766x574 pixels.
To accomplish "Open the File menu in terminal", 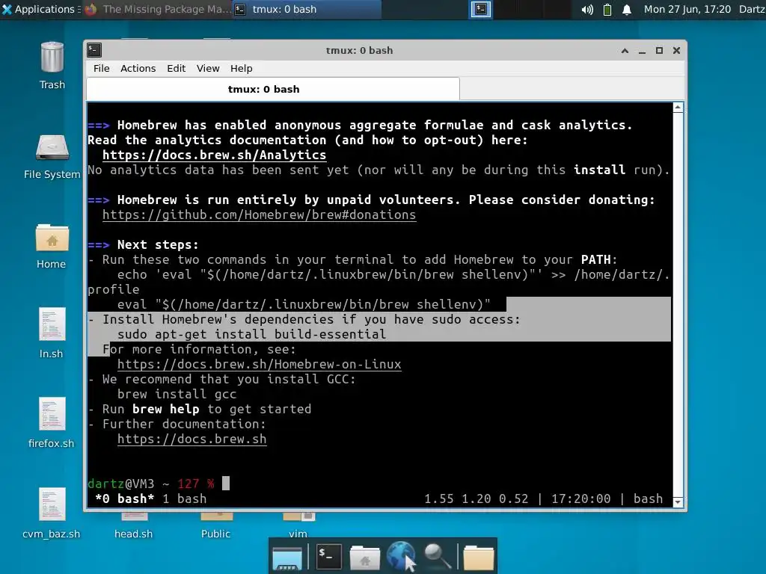I will (102, 68).
